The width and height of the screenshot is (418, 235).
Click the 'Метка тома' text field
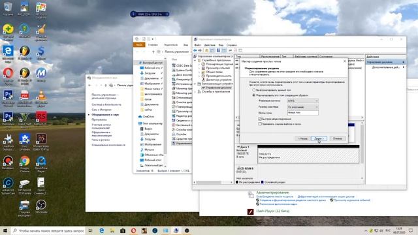pos(302,113)
